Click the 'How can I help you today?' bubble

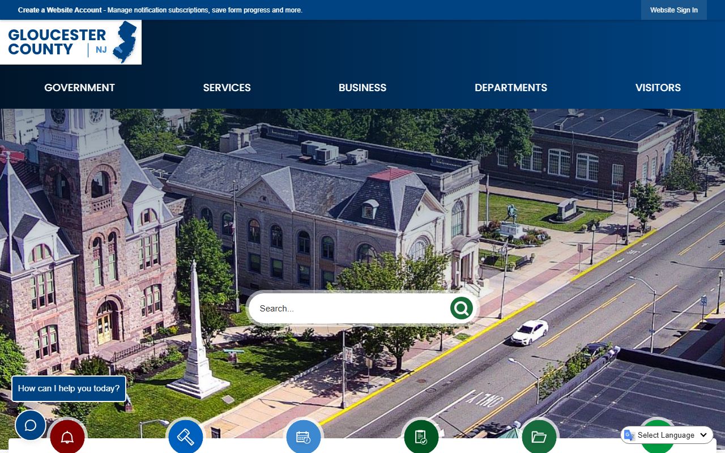[x=69, y=388]
